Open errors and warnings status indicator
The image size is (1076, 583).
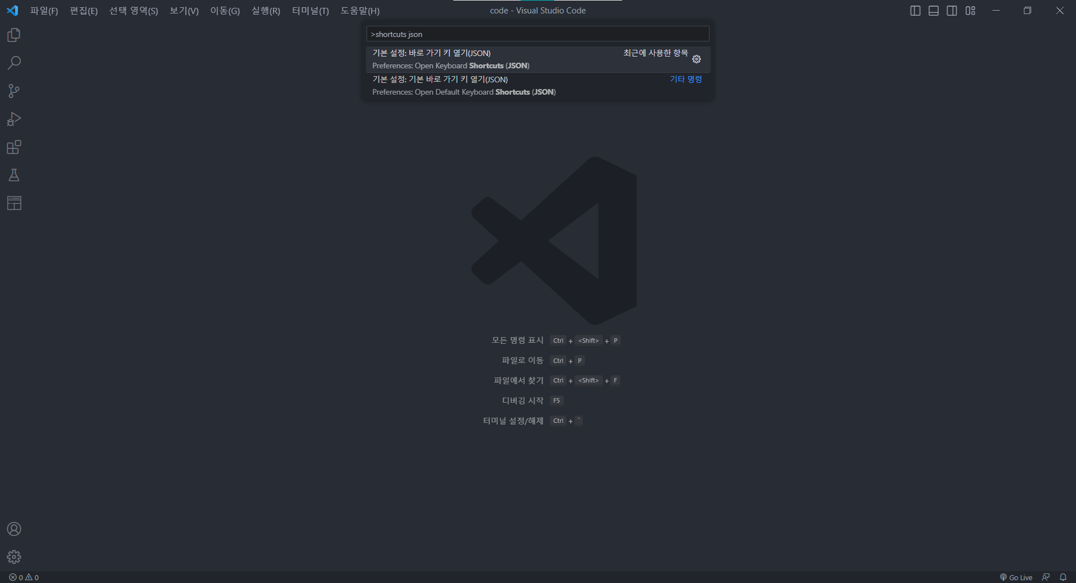(24, 577)
